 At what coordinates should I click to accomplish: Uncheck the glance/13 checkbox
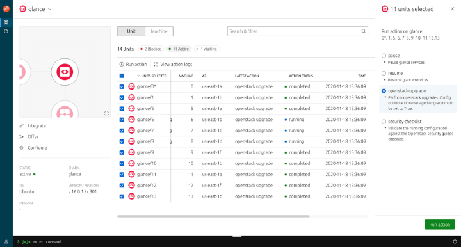point(122,196)
